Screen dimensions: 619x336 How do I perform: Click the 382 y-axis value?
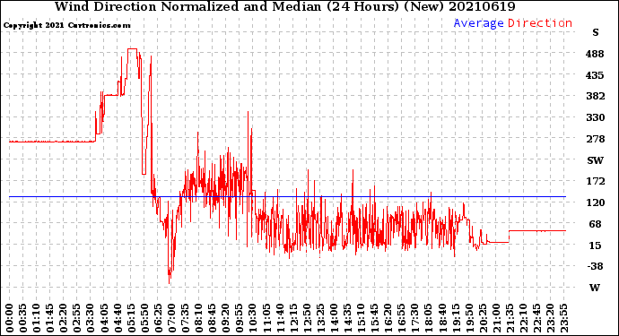point(595,96)
